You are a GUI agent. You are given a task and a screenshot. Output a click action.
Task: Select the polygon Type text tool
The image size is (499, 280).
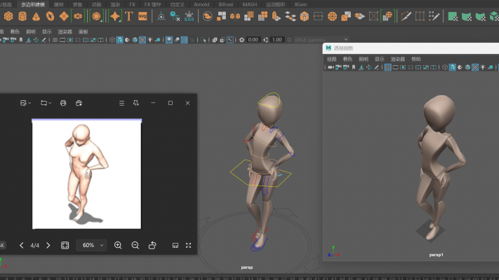pos(129,16)
